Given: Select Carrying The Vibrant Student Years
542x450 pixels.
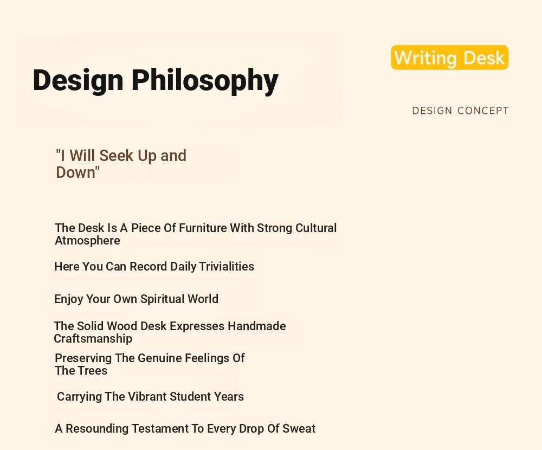Looking at the screenshot, I should (150, 396).
